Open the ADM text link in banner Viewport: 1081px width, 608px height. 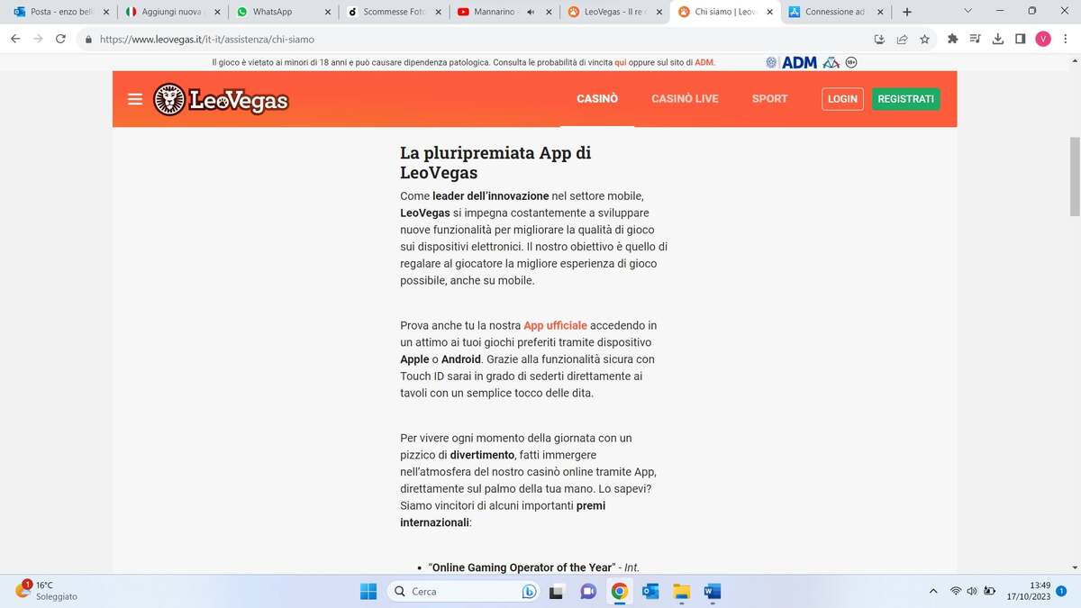coord(704,63)
